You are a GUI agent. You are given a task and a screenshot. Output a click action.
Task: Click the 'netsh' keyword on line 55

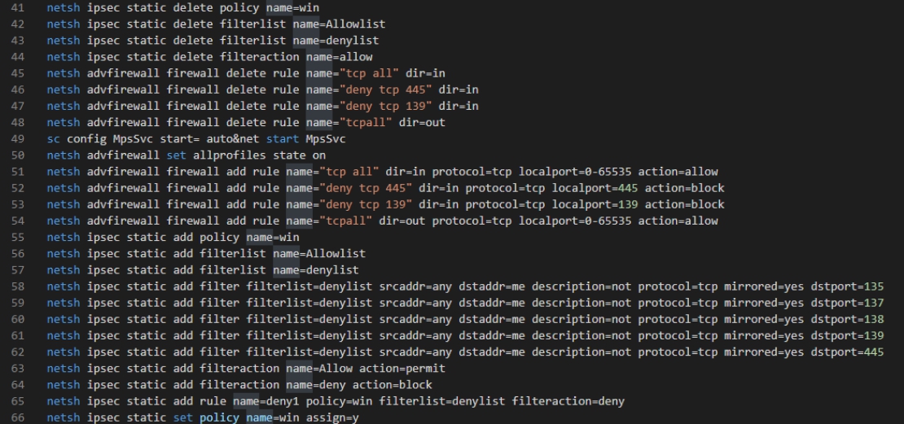64,238
